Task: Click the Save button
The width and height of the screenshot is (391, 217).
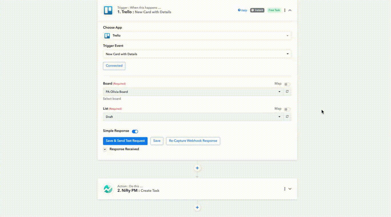Action: coord(157,141)
